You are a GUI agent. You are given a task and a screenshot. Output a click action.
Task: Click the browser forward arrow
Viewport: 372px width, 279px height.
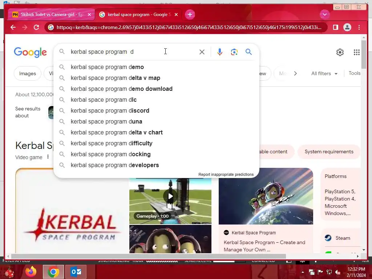click(x=25, y=27)
